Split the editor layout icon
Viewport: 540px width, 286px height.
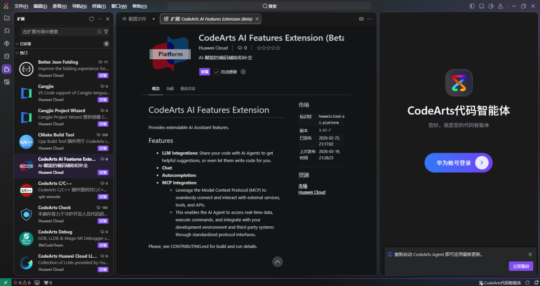pos(361,19)
